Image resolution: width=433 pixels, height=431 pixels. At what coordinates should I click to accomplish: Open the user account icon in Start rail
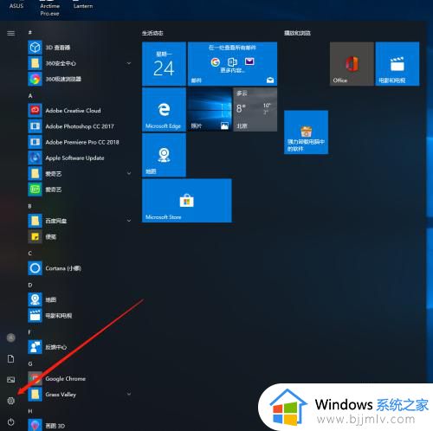tap(11, 338)
